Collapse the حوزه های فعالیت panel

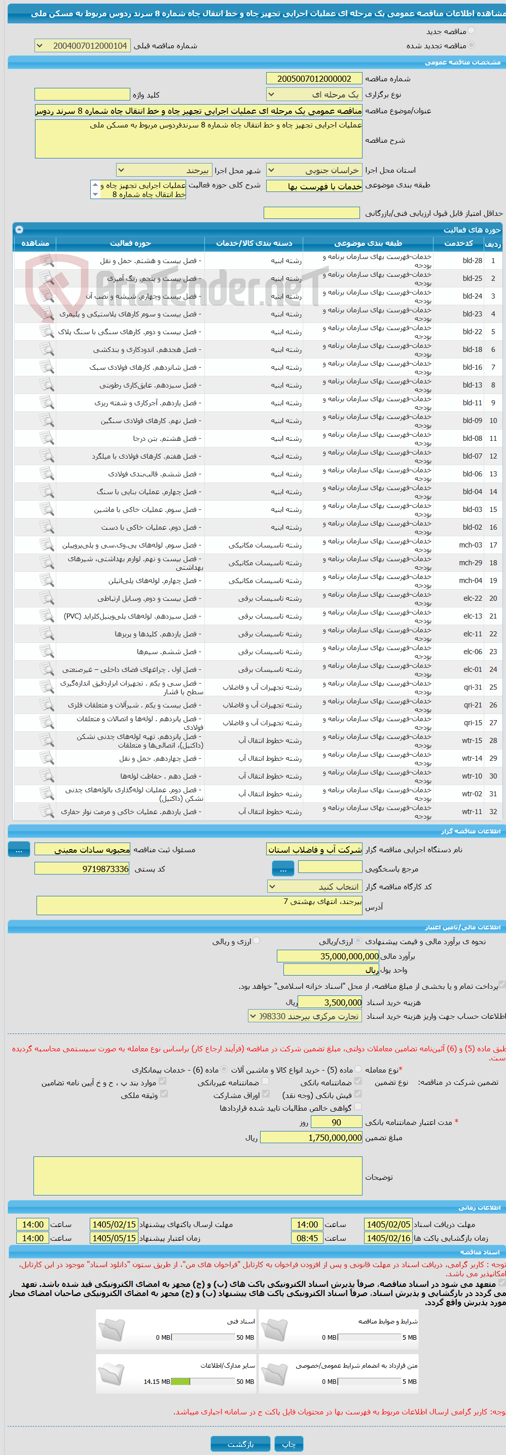(19, 230)
